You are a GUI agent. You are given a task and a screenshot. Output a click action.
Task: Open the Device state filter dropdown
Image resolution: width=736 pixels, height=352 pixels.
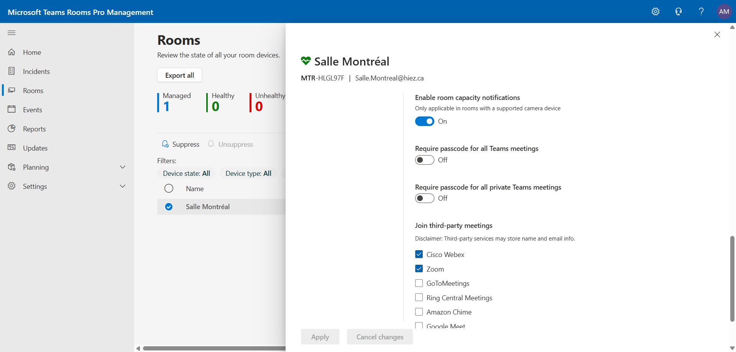(186, 174)
